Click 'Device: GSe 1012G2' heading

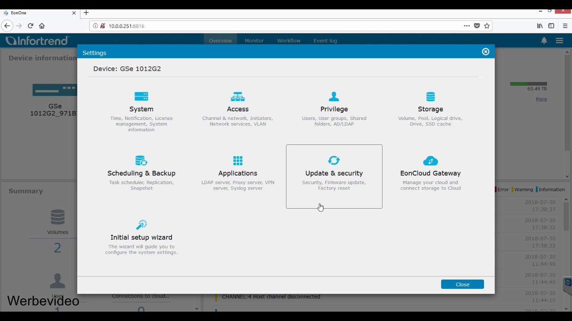pyautogui.click(x=127, y=69)
